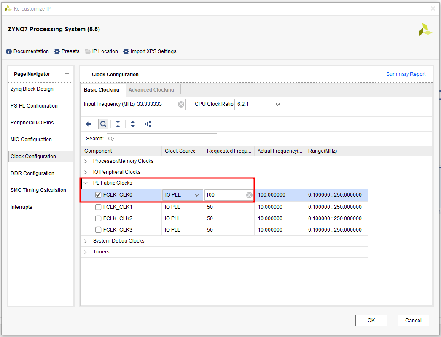The height and width of the screenshot is (337, 441).
Task: Click the IP Location label
Action: (105, 51)
